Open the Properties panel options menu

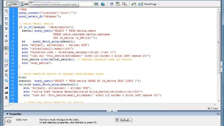pos(218,114)
